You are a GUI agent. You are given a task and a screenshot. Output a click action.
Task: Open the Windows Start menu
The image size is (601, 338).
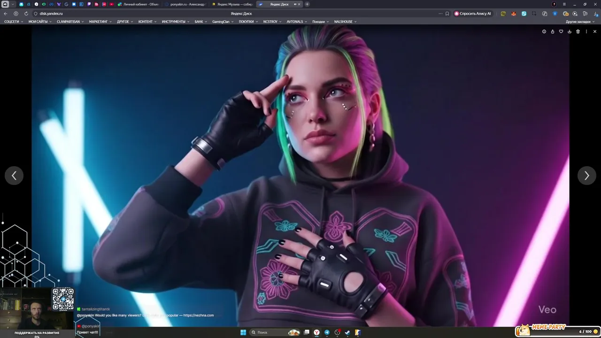(243, 332)
